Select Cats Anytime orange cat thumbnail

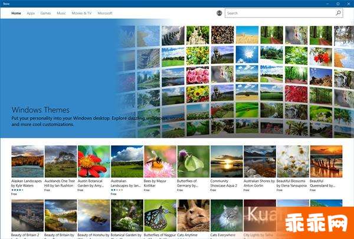coord(194,215)
